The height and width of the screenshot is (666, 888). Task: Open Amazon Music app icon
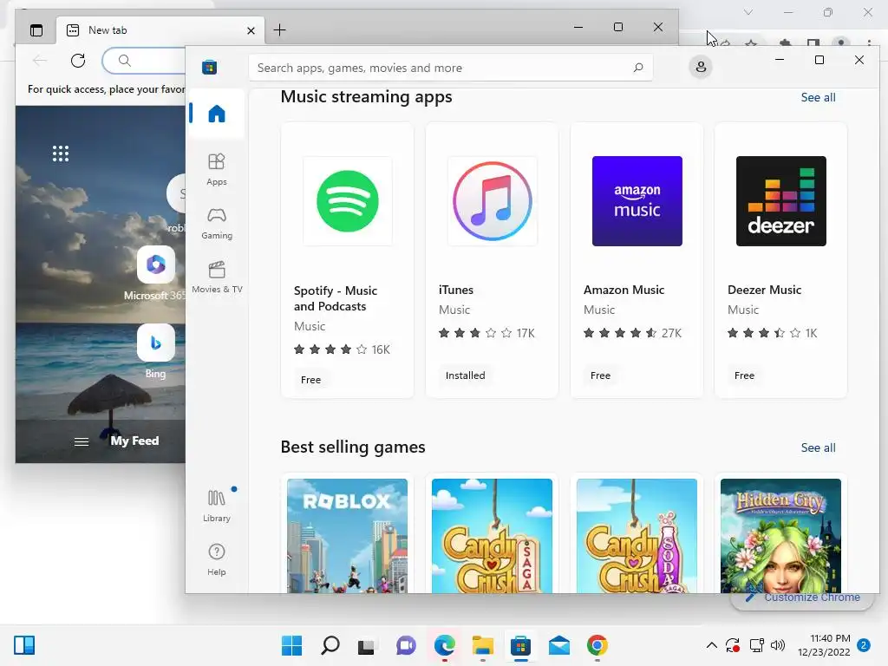[x=637, y=201]
